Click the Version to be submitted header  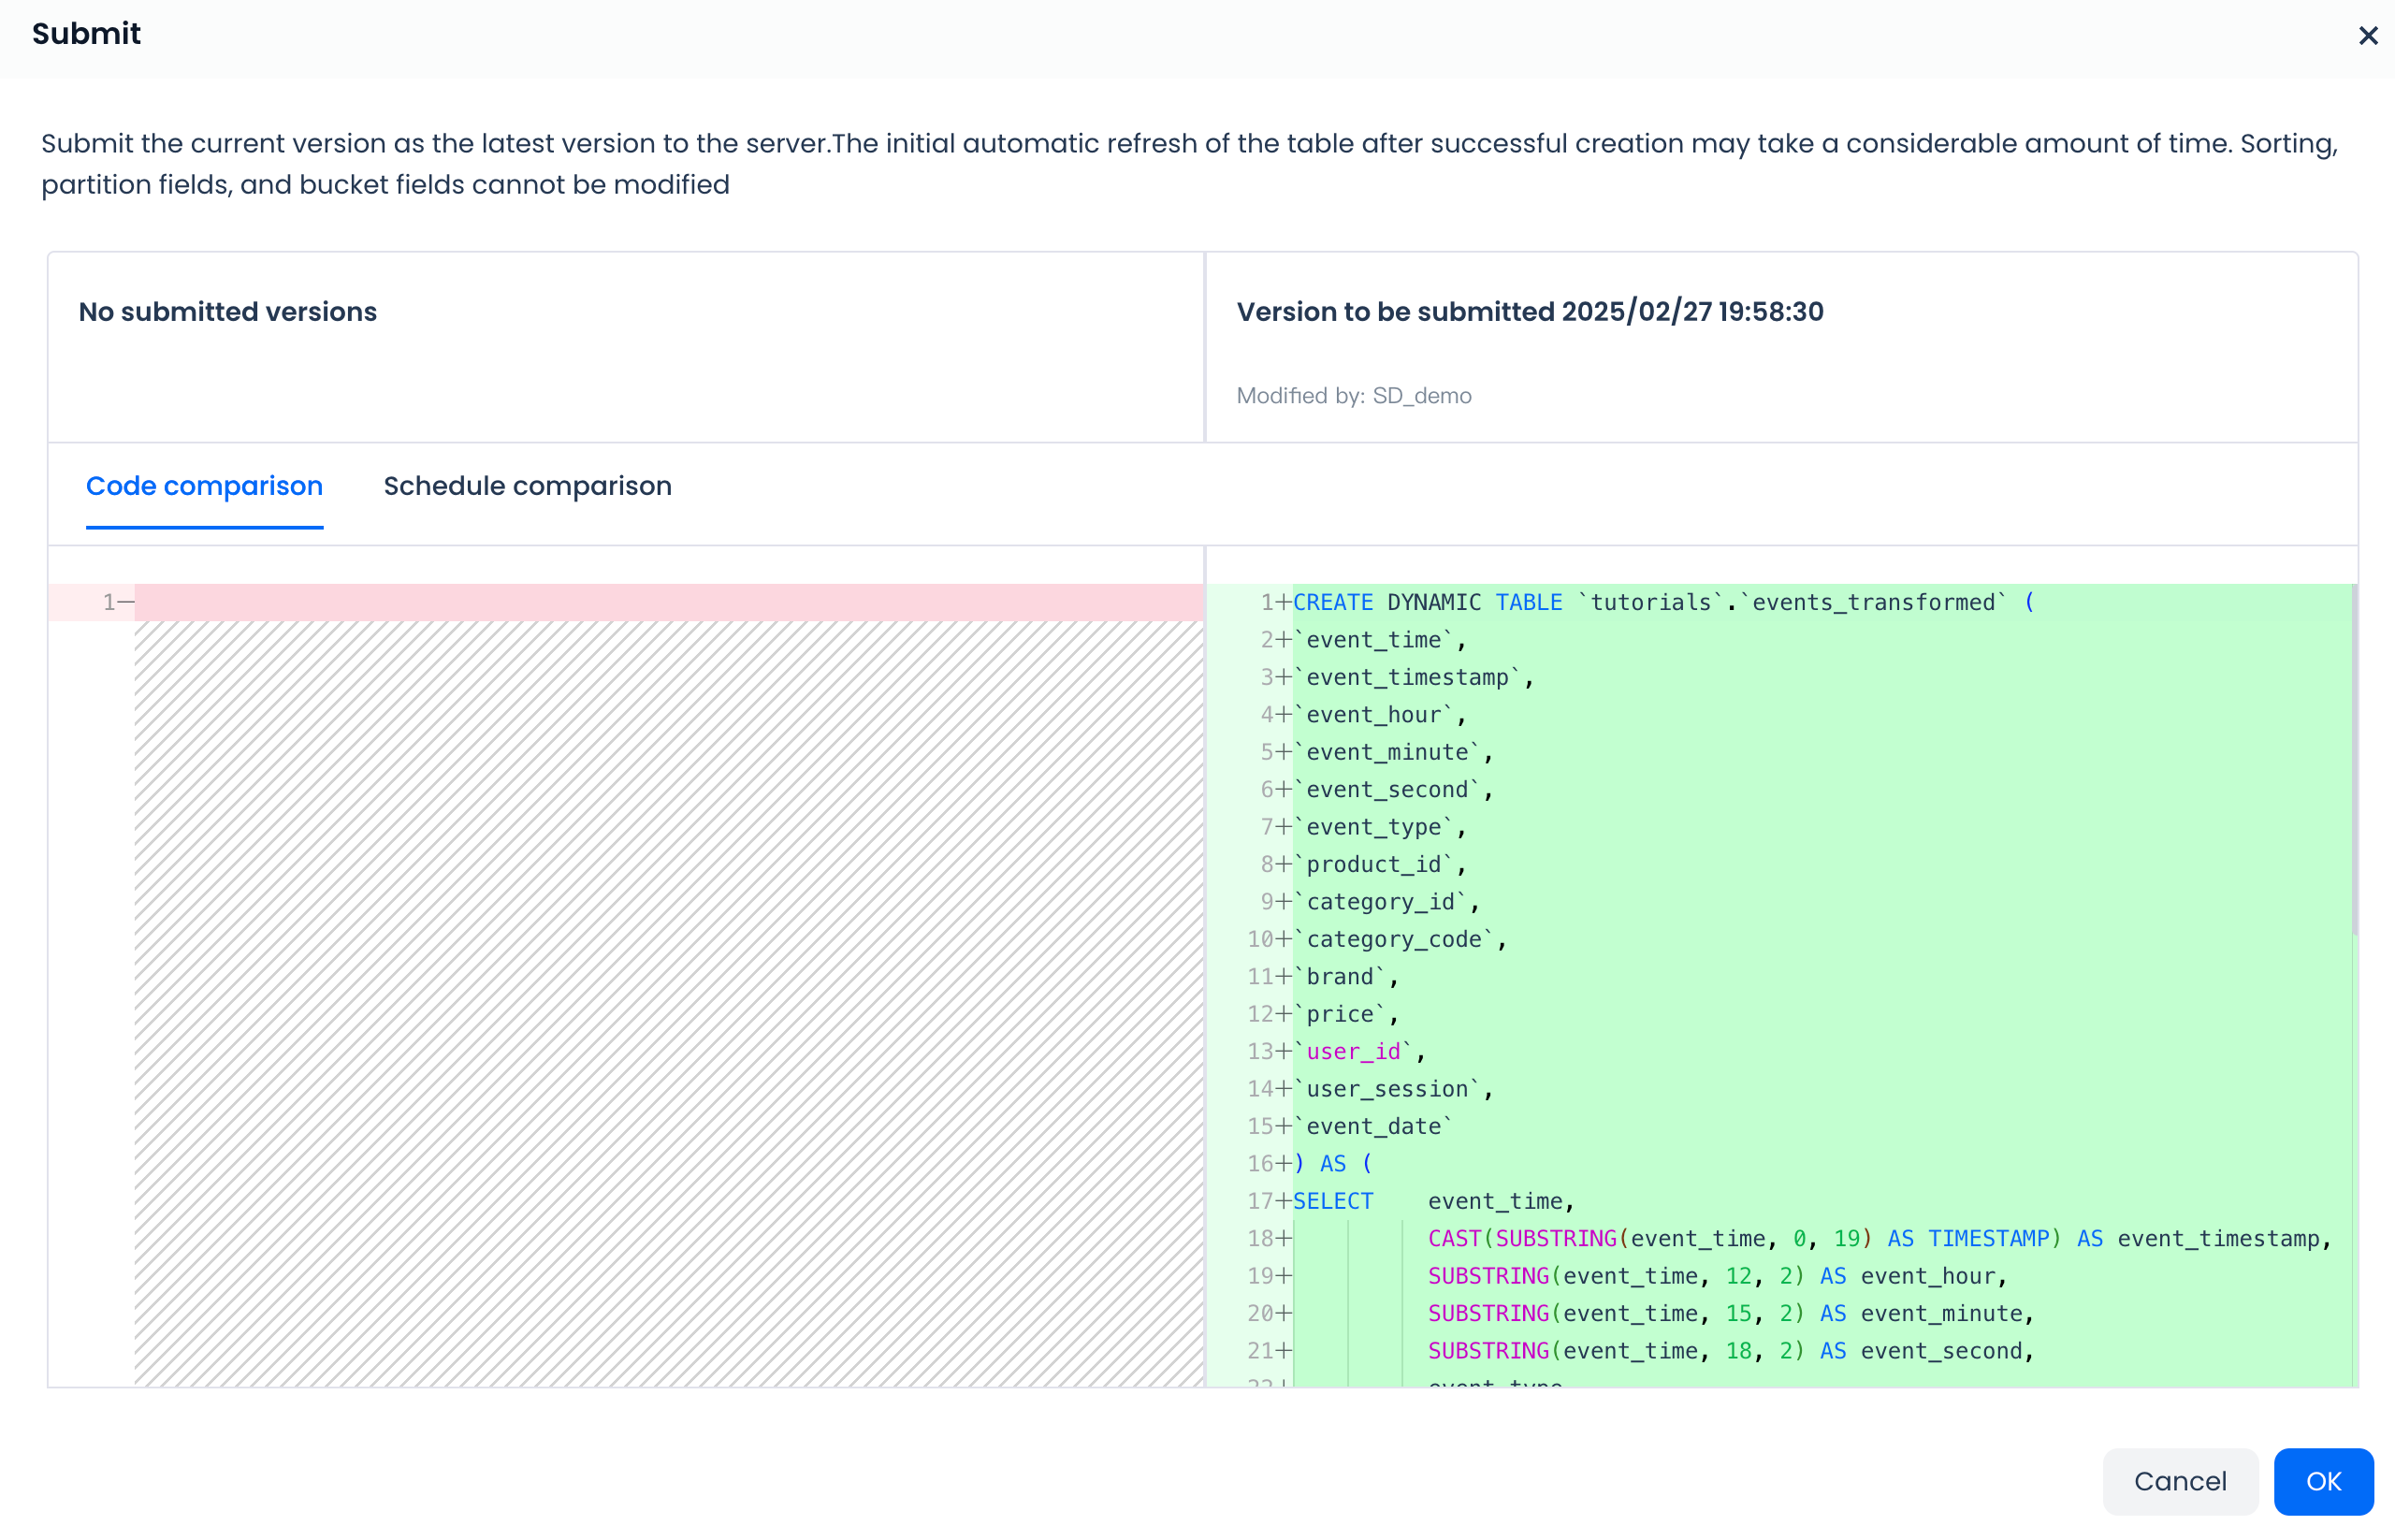[x=1529, y=312]
